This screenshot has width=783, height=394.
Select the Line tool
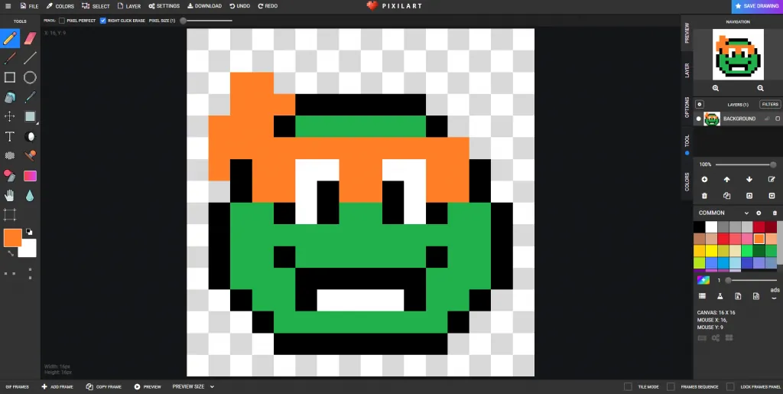(31, 58)
